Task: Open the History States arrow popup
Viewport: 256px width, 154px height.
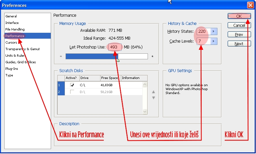Action: (x=214, y=31)
